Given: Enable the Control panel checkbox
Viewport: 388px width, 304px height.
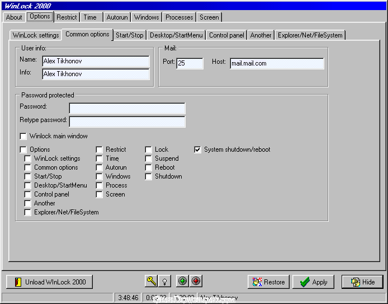Looking at the screenshot, I should pos(28,194).
